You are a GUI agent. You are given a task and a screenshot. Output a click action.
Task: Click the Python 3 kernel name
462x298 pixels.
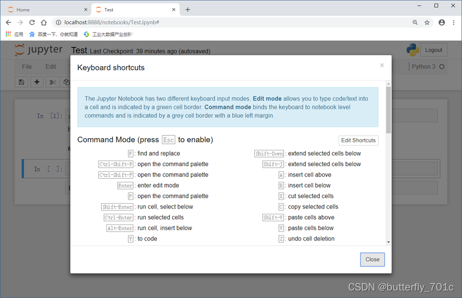pos(423,67)
